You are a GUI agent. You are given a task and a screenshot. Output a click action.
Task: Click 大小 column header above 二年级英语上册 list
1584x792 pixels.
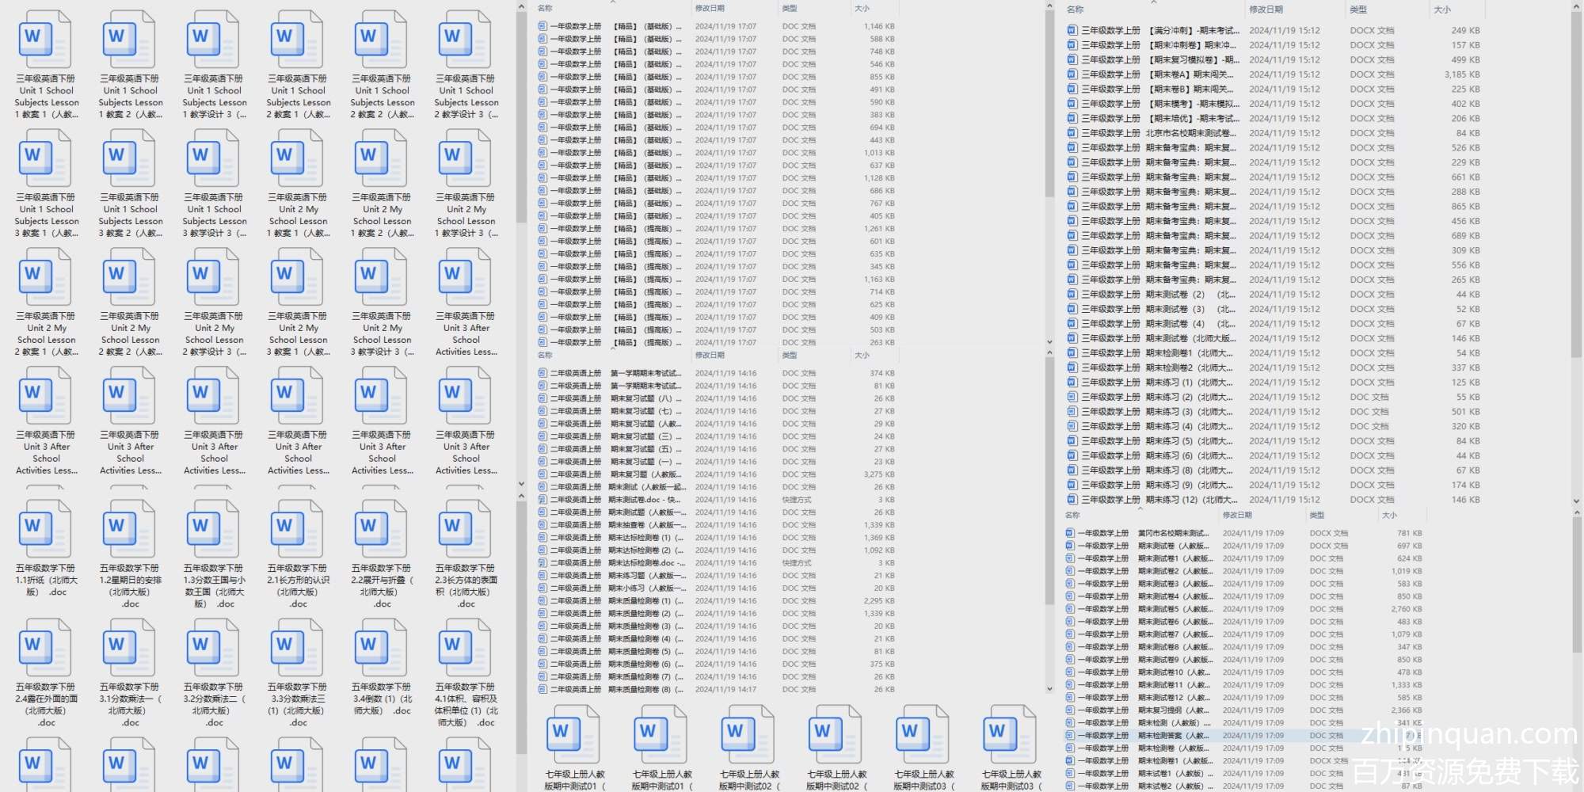click(x=862, y=355)
